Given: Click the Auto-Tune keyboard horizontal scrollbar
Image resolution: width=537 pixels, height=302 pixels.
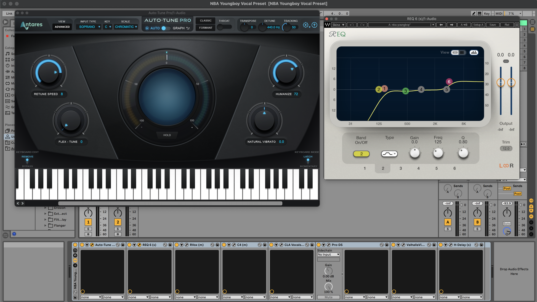Looking at the screenshot, I should 170,203.
